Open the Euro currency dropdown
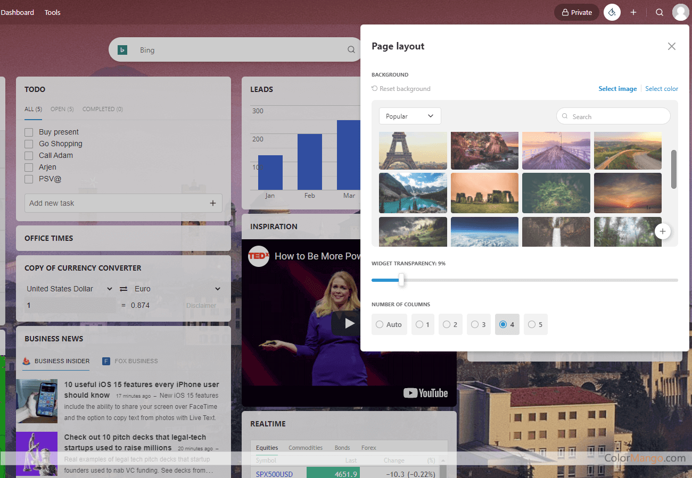 pyautogui.click(x=177, y=289)
